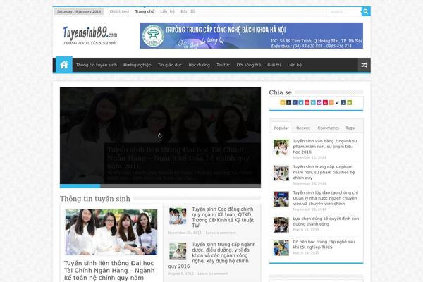Screen dimensions: 423x282
Task: Open the purple Instagram share icon
Action: point(319,102)
